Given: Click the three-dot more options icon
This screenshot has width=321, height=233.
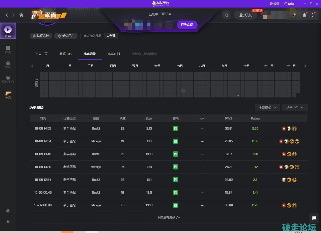Looking at the screenshot, I should (x=312, y=15).
